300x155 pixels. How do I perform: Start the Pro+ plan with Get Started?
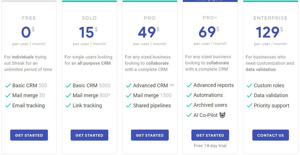[x=210, y=135]
